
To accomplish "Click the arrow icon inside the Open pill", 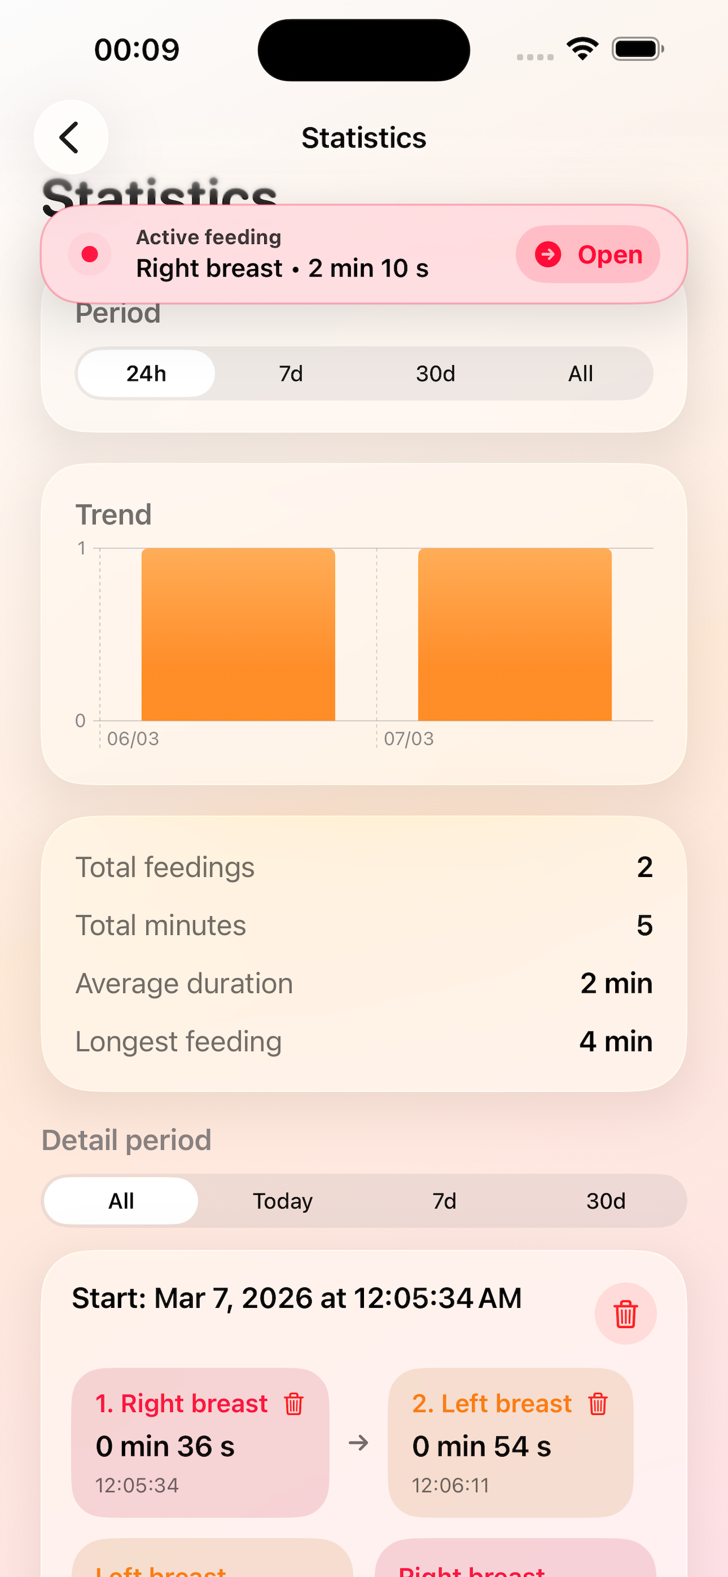I will click(549, 255).
